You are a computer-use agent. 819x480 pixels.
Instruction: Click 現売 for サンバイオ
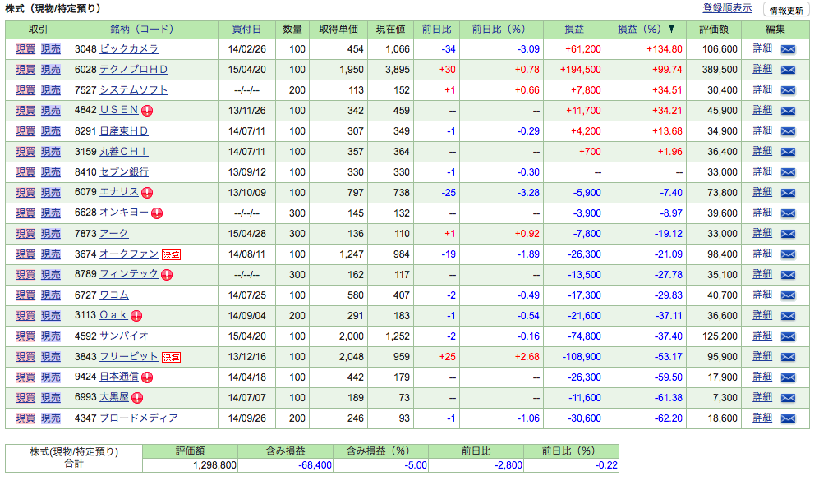click(51, 336)
